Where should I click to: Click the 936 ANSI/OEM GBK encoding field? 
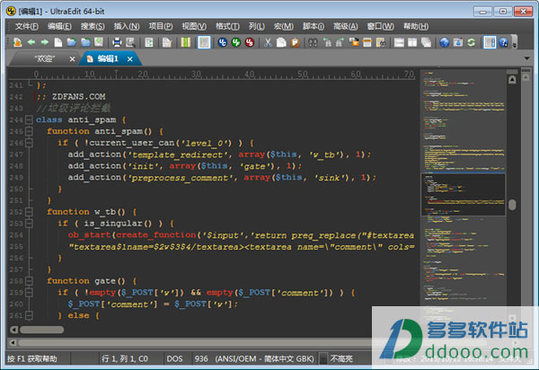(254, 359)
